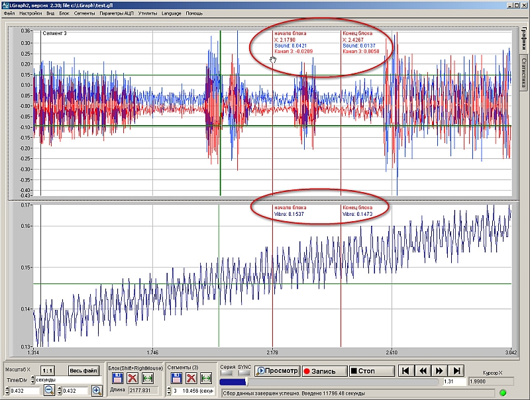The image size is (530, 400).
Task: Zoom in with the plus magnifier icon
Action: coord(97,391)
